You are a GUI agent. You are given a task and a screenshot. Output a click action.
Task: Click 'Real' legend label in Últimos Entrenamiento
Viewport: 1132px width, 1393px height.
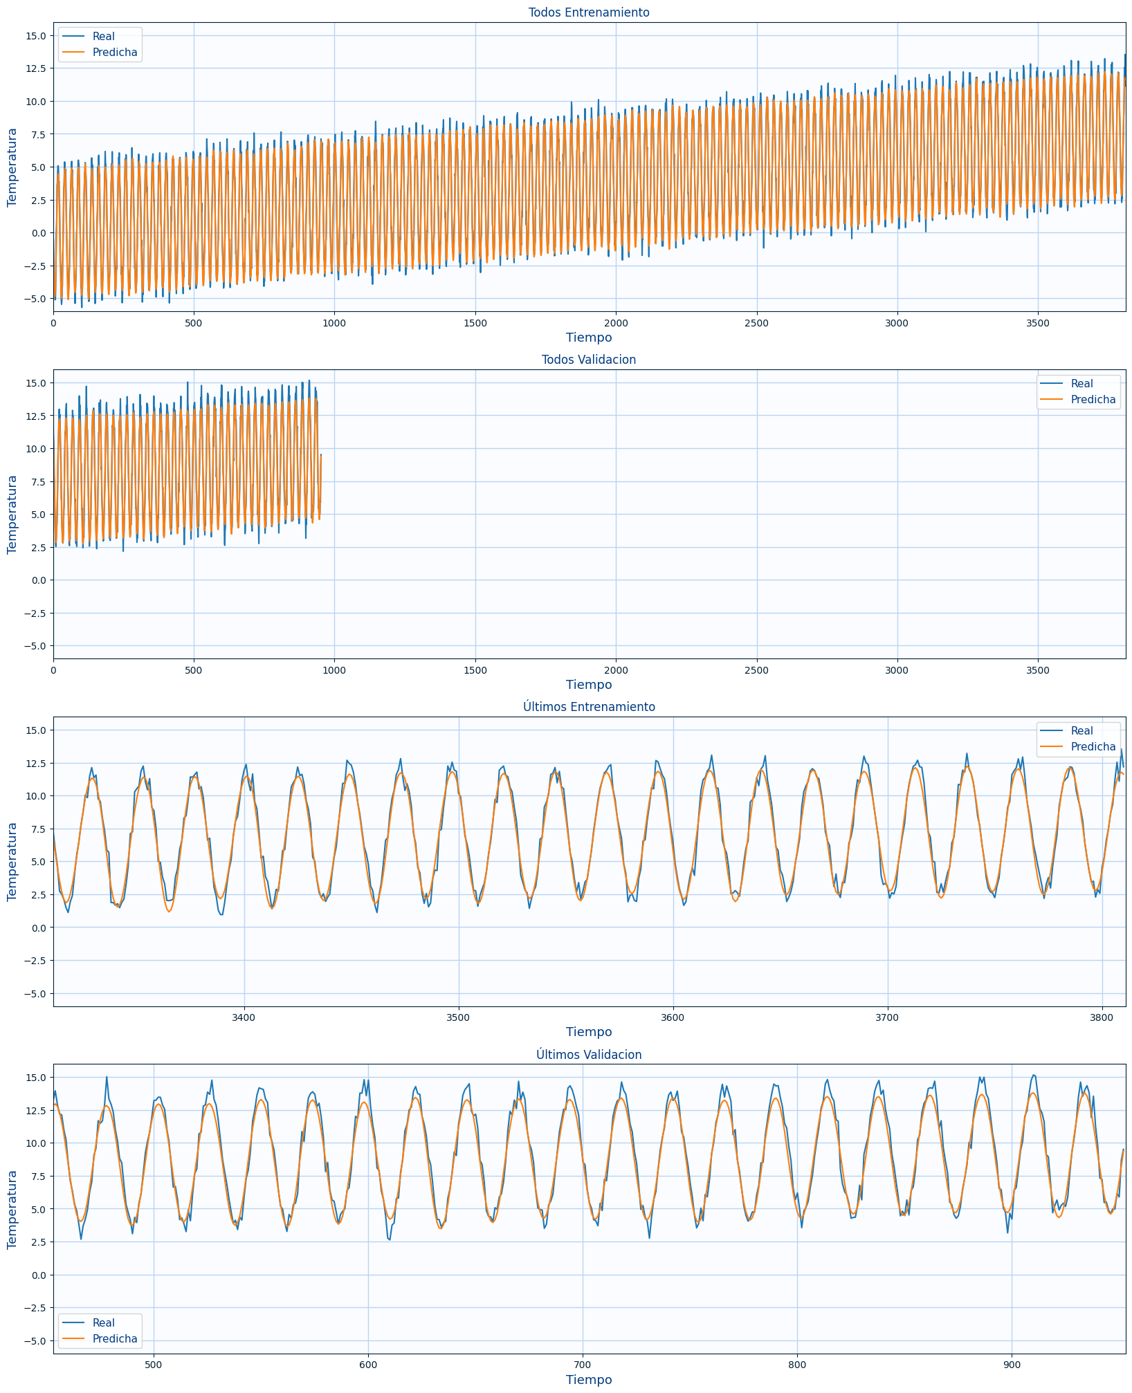pos(1081,731)
